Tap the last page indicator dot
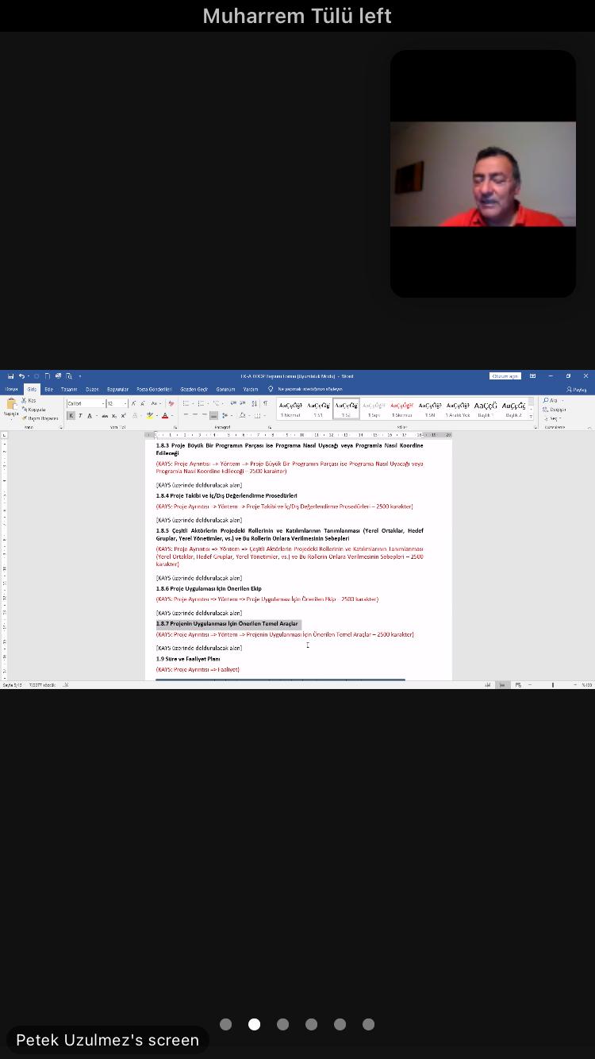 368,1024
